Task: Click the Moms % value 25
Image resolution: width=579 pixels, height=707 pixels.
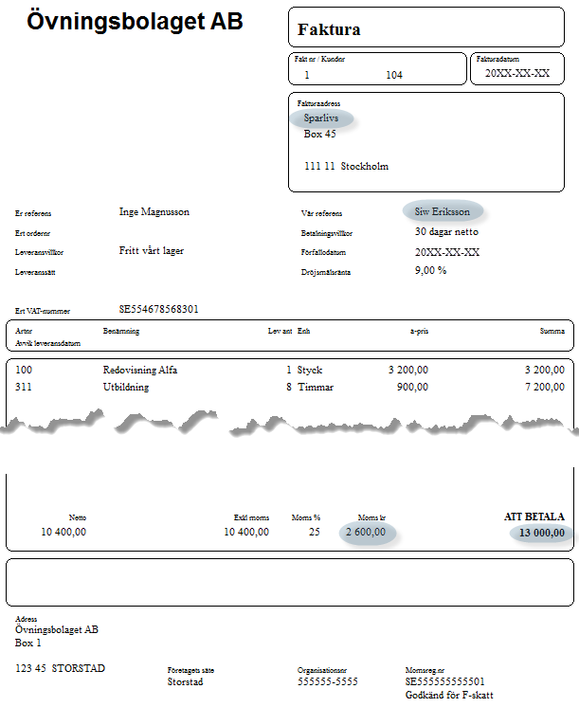Action: 315,532
